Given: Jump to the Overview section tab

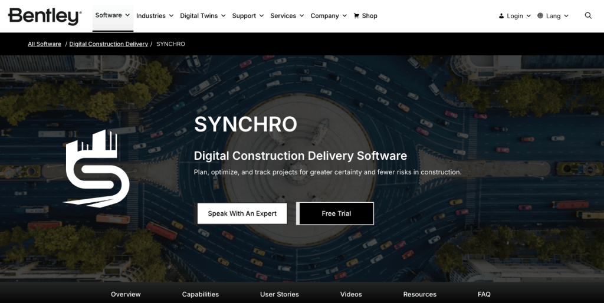Looking at the screenshot, I should click(126, 294).
